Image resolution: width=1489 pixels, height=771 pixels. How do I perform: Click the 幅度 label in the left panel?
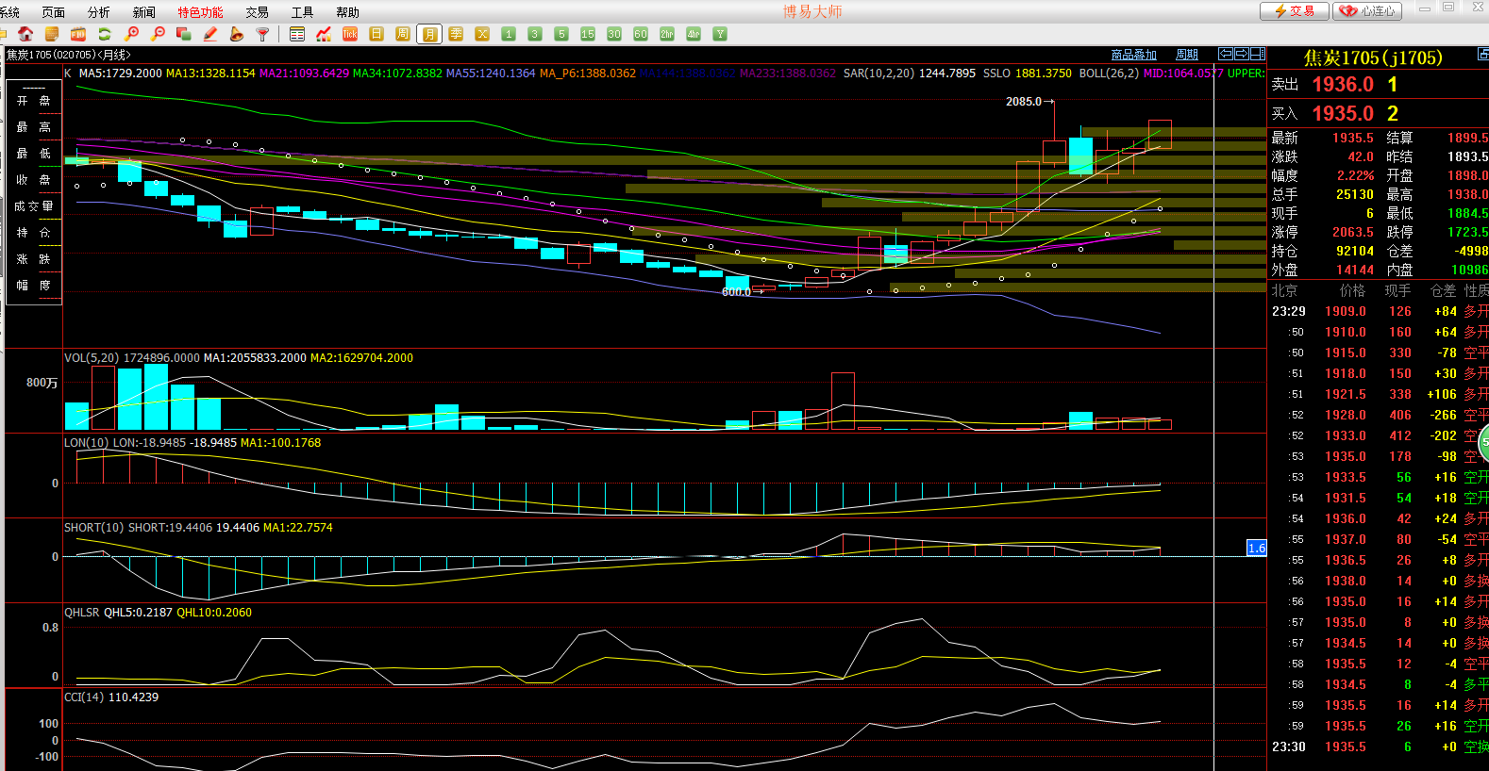click(34, 286)
